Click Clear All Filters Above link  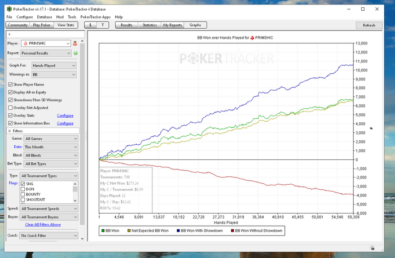[43, 224]
